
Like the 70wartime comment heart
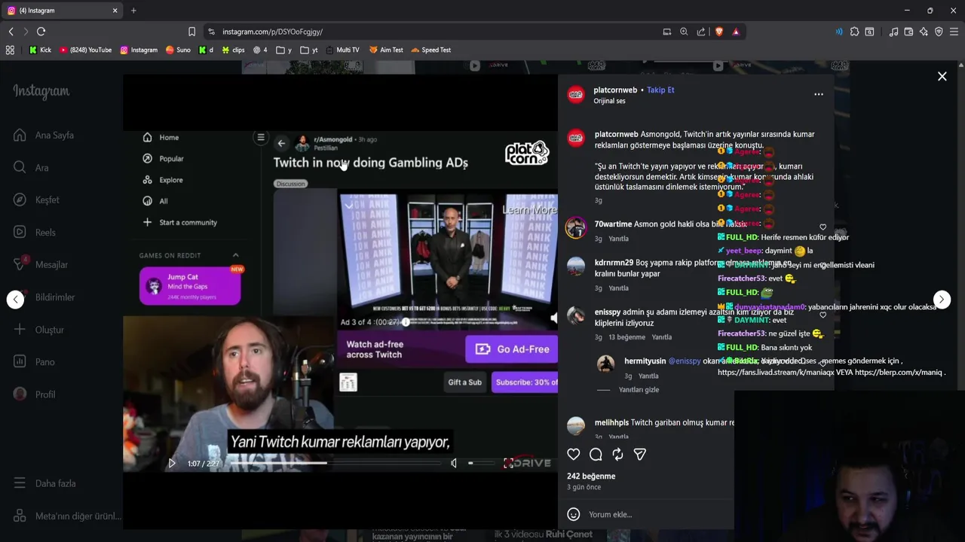[x=823, y=227]
